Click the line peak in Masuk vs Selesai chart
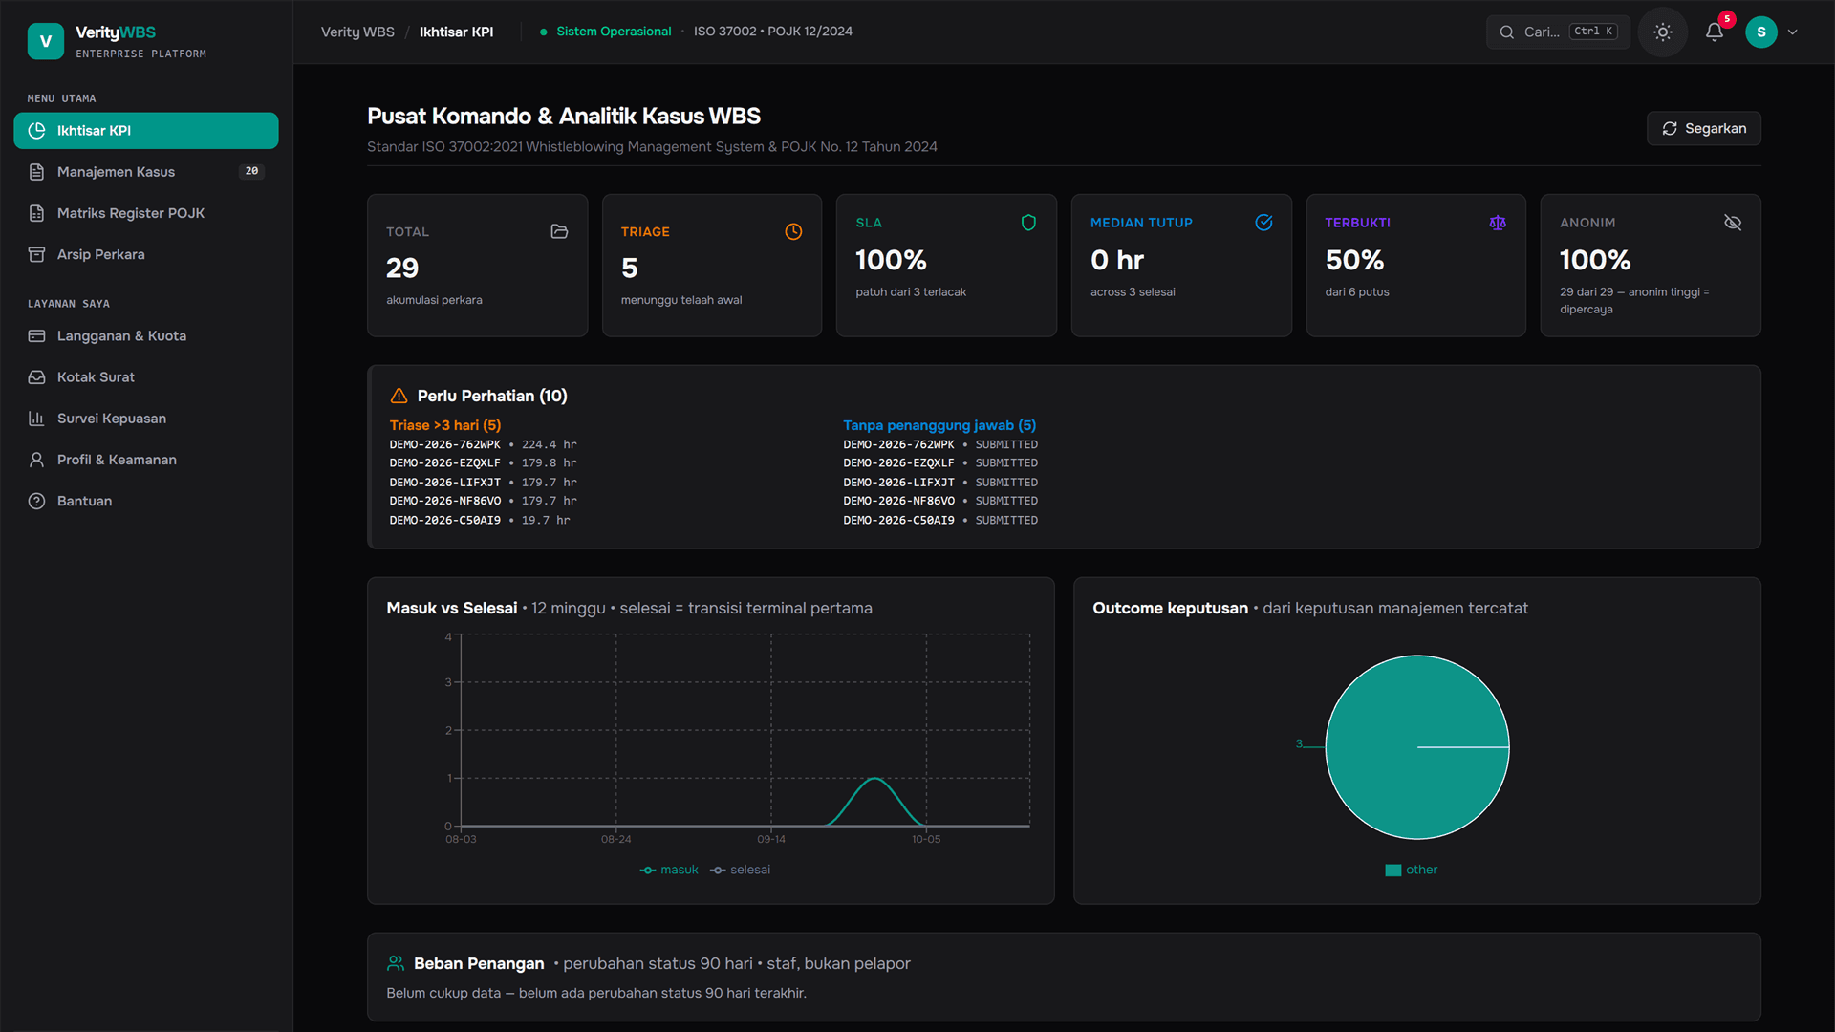The height and width of the screenshot is (1032, 1835). coord(874,779)
